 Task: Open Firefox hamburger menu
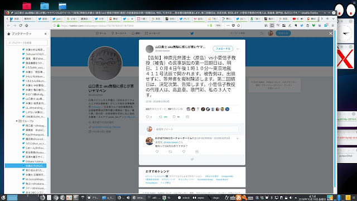(x=332, y=26)
